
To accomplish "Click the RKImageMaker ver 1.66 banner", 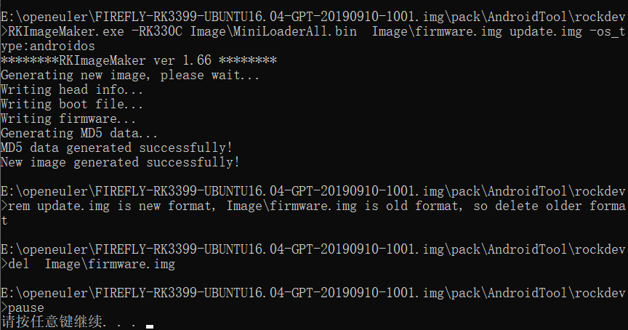I will coord(139,60).
